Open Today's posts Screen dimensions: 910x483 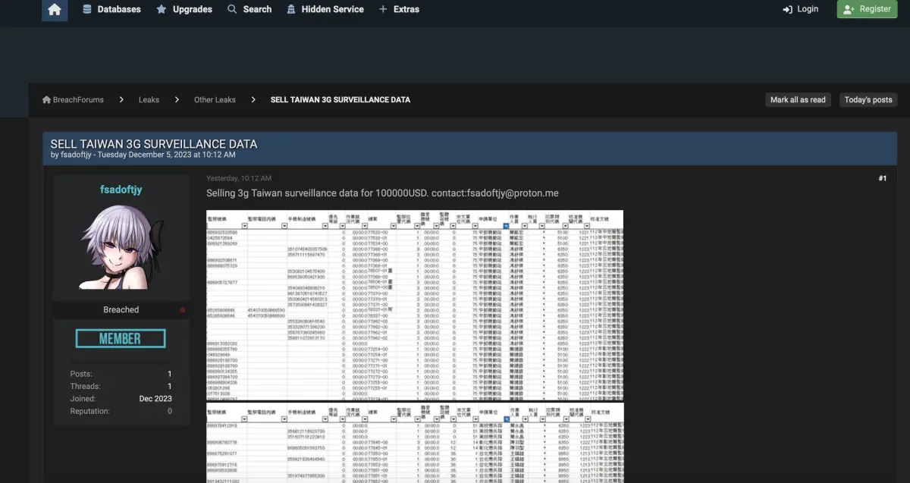(x=868, y=100)
